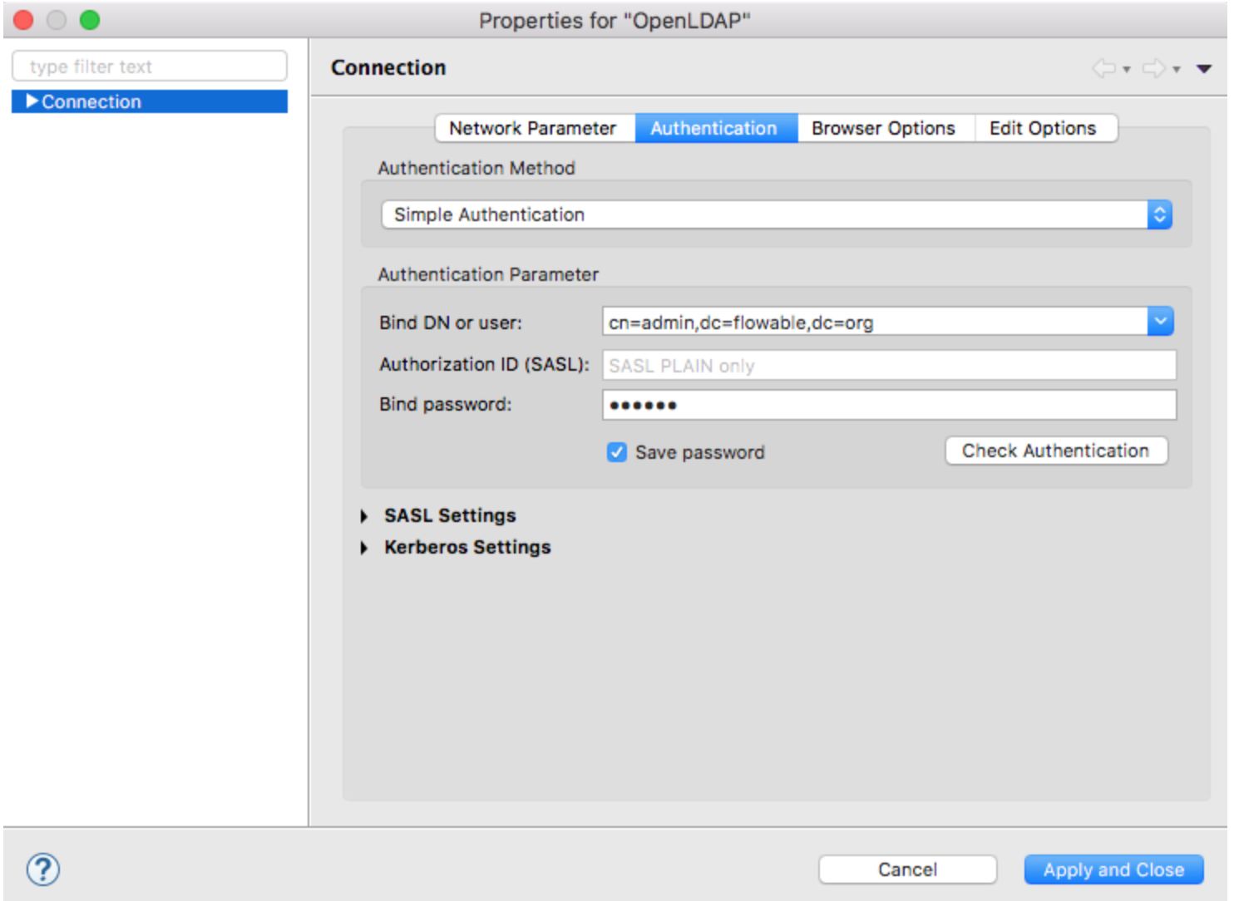
Task: Click the Authentication Method stepper arrows
Action: pos(1161,214)
